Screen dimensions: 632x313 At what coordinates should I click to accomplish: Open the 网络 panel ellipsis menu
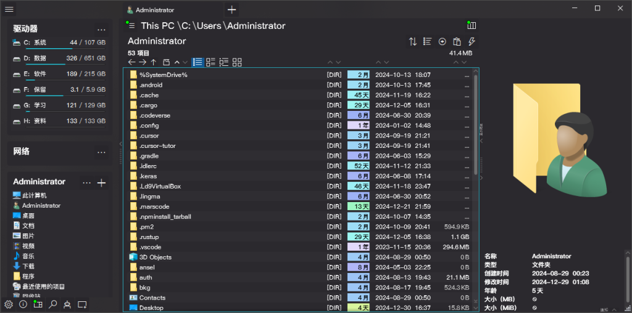101,152
